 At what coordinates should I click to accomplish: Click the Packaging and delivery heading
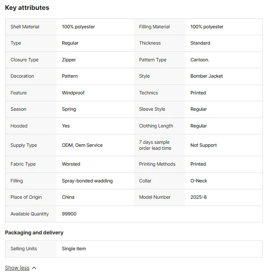34,233
